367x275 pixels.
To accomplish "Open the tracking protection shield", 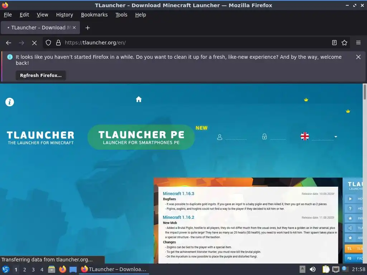I will [x=48, y=43].
